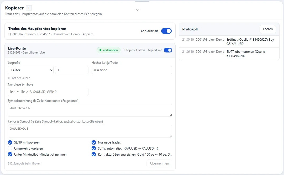Click the Übernehmen button

[159, 163]
